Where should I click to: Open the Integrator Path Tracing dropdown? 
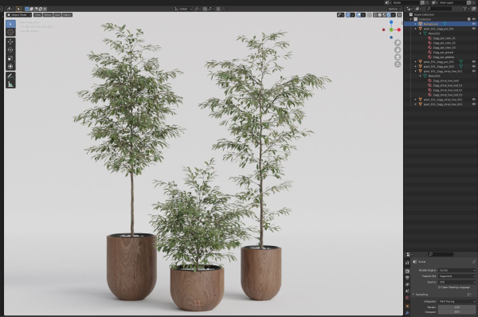(457, 301)
